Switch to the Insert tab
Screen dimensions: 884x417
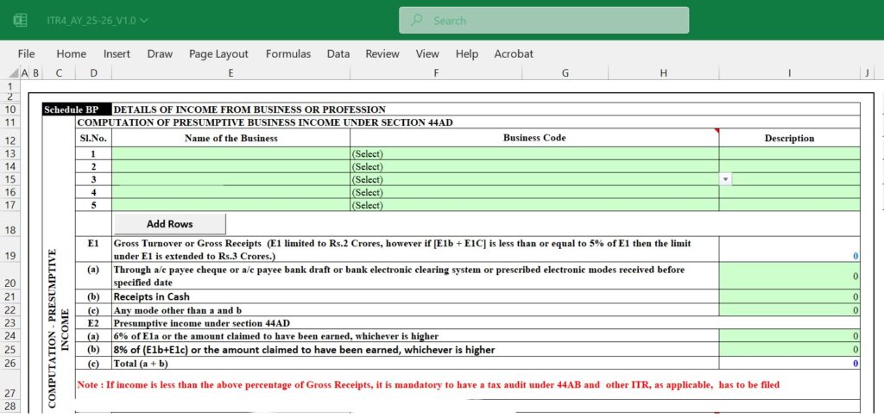[x=117, y=53]
